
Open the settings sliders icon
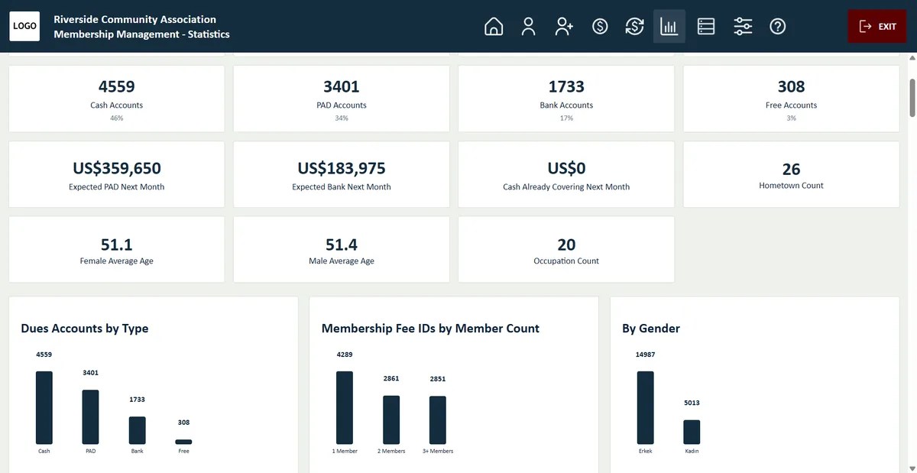743,27
